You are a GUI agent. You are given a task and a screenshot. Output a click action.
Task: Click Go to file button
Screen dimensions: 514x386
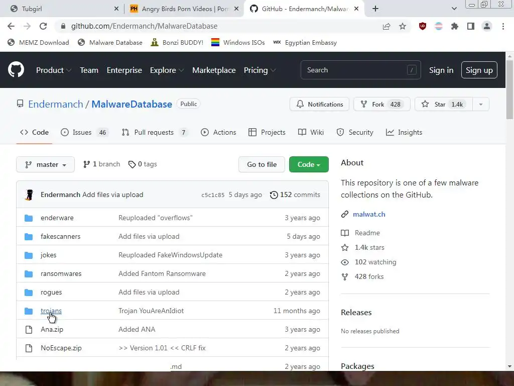tap(262, 164)
